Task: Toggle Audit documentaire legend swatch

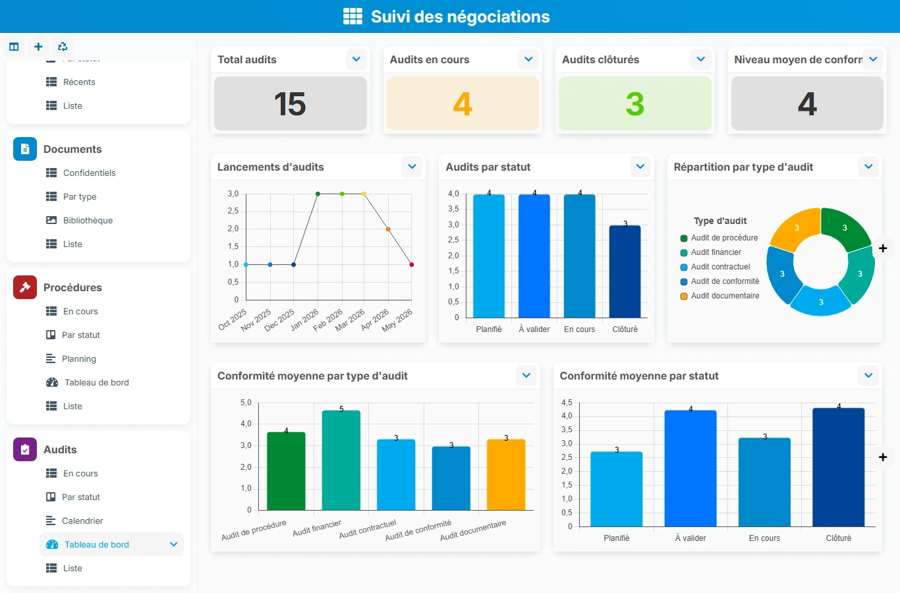Action: [684, 296]
